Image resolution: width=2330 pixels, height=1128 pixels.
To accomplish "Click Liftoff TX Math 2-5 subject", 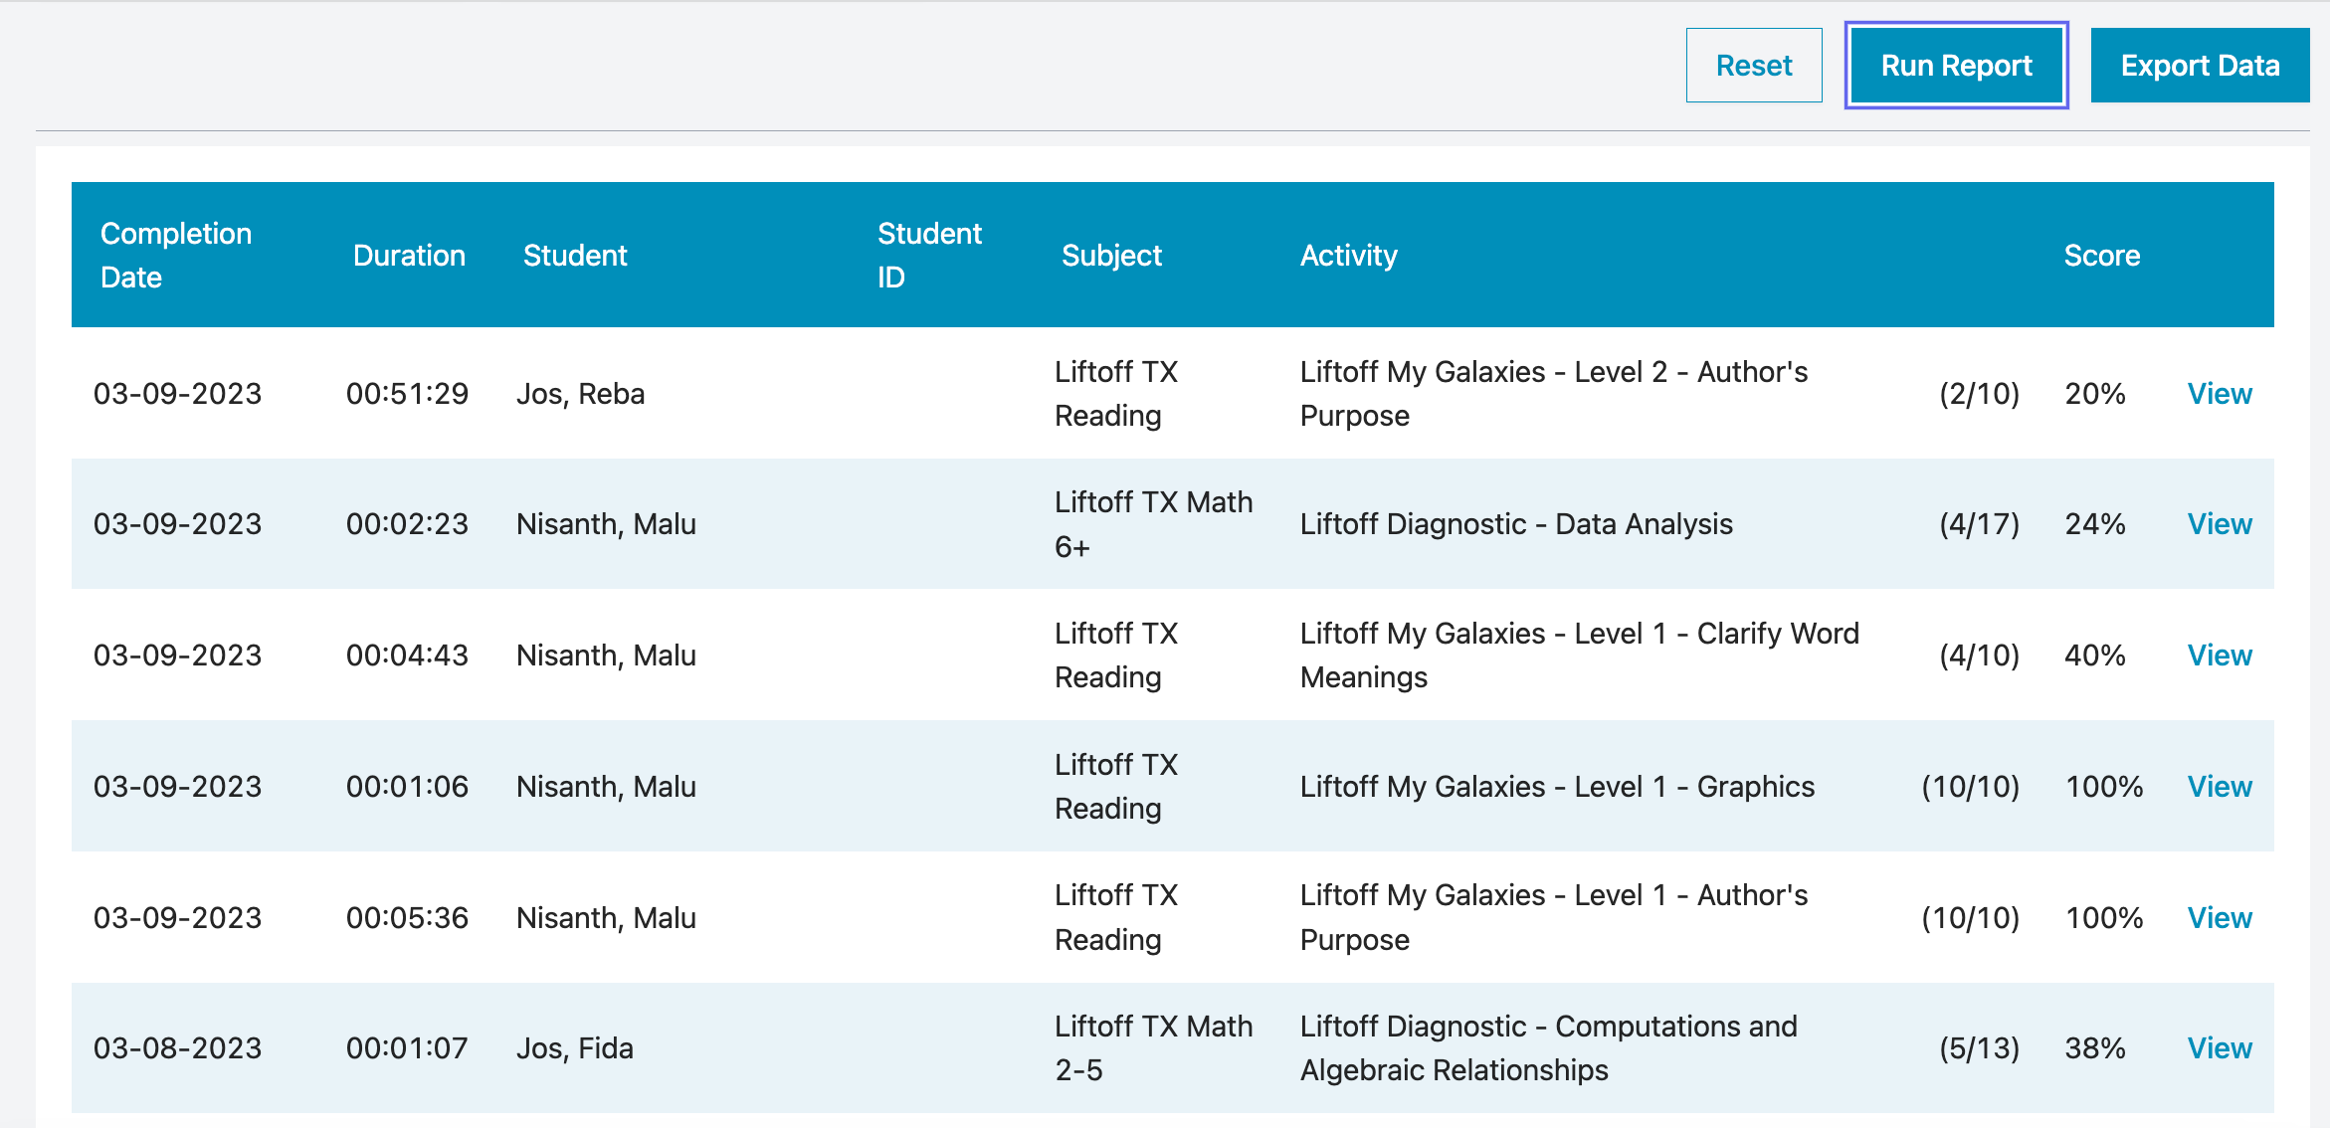I will click(1154, 1048).
